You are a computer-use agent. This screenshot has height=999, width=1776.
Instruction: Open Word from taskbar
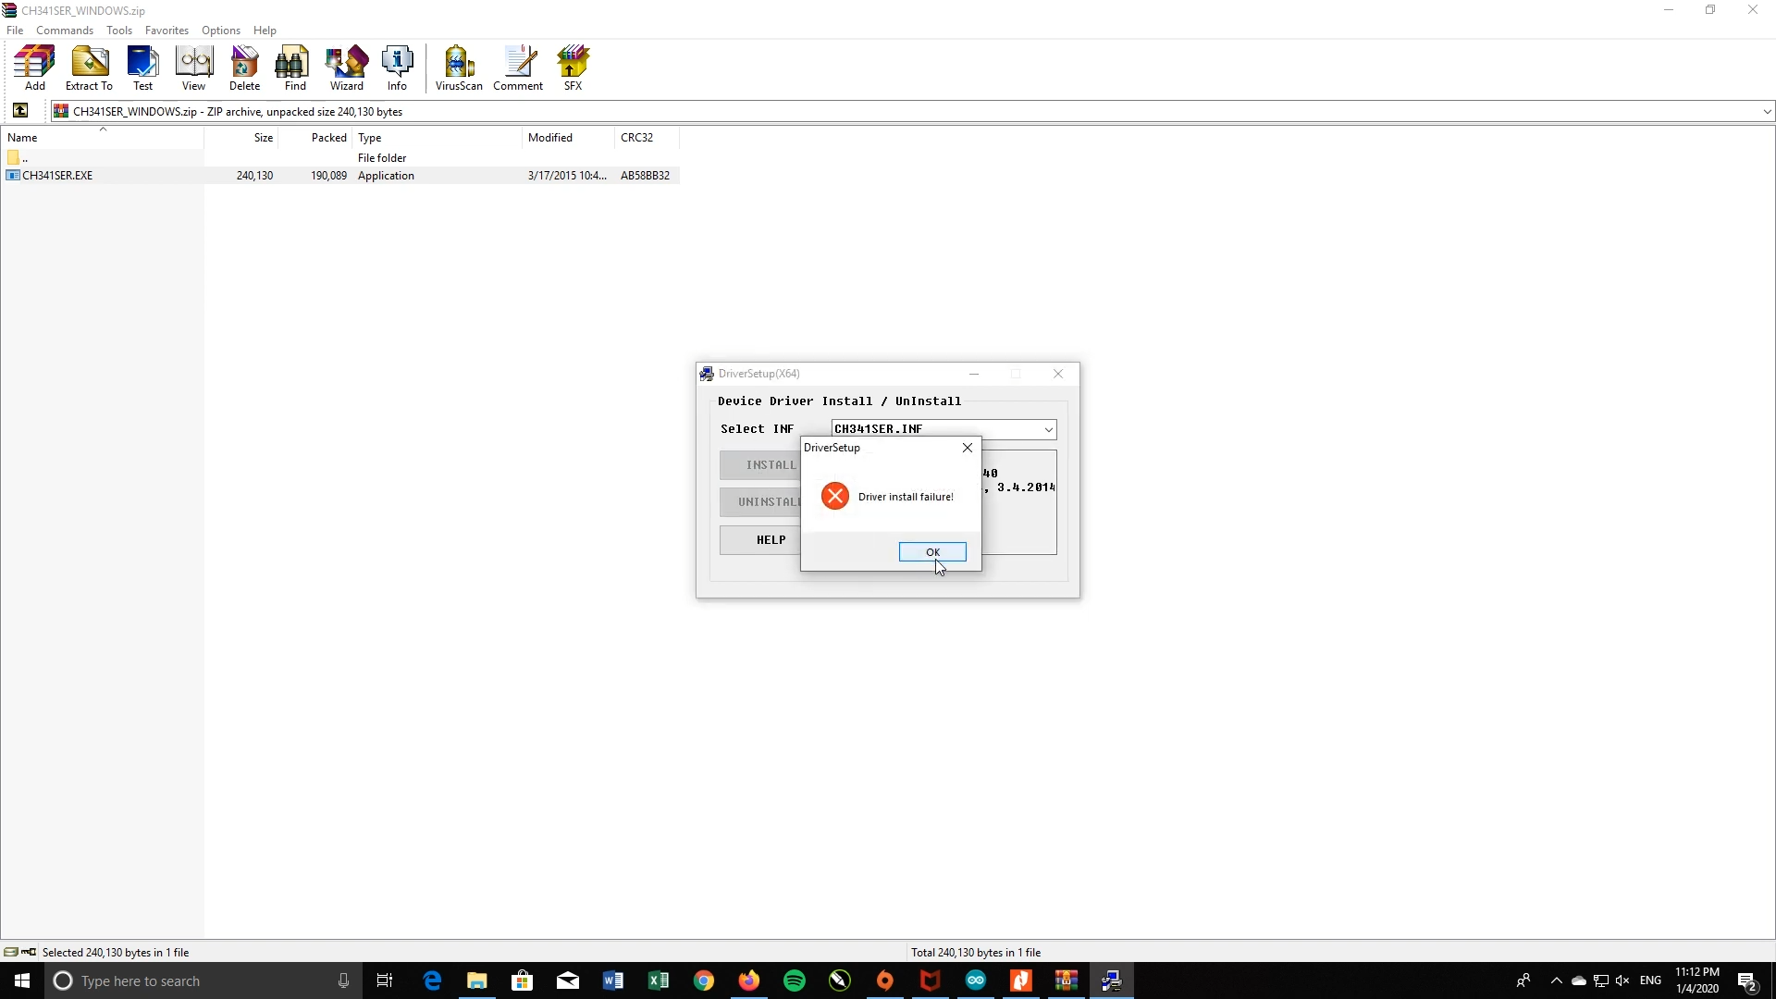click(613, 980)
